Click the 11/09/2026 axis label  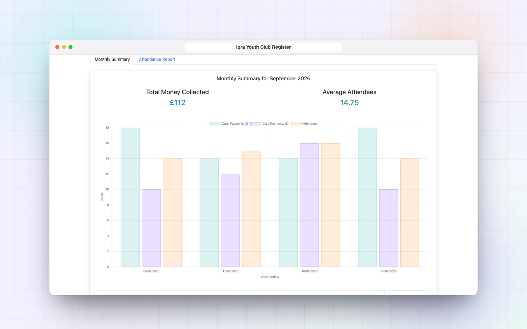231,271
